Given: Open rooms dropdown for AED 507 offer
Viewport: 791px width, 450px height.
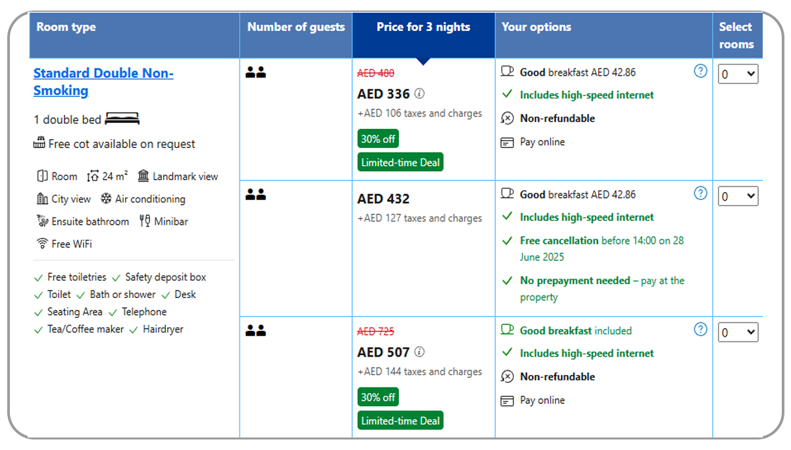Looking at the screenshot, I should coord(738,332).
